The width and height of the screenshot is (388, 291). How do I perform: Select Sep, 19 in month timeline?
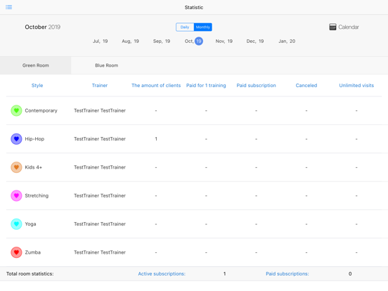[162, 41]
